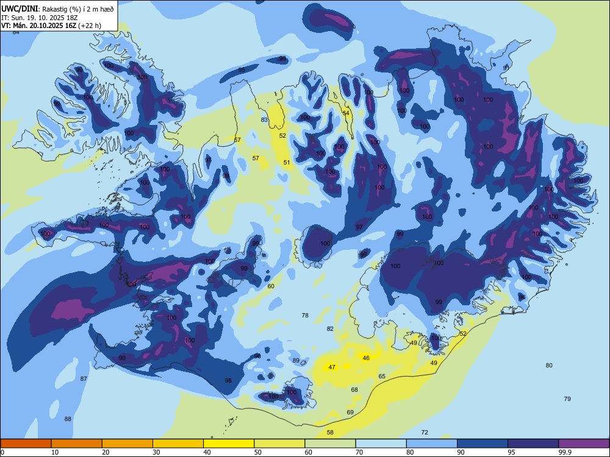This screenshot has height=457, width=610.
Task: Click the legend tick label 70
Action: [x=359, y=452]
